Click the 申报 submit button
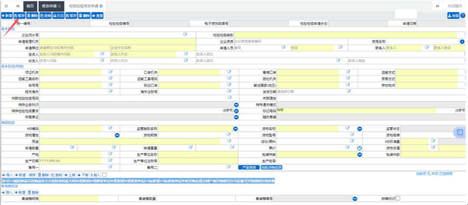The image size is (468, 205). click(x=453, y=16)
